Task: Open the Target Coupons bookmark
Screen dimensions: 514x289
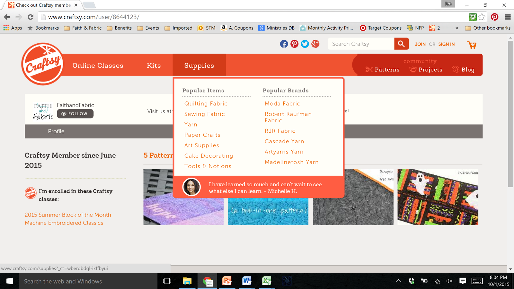Action: click(x=381, y=28)
